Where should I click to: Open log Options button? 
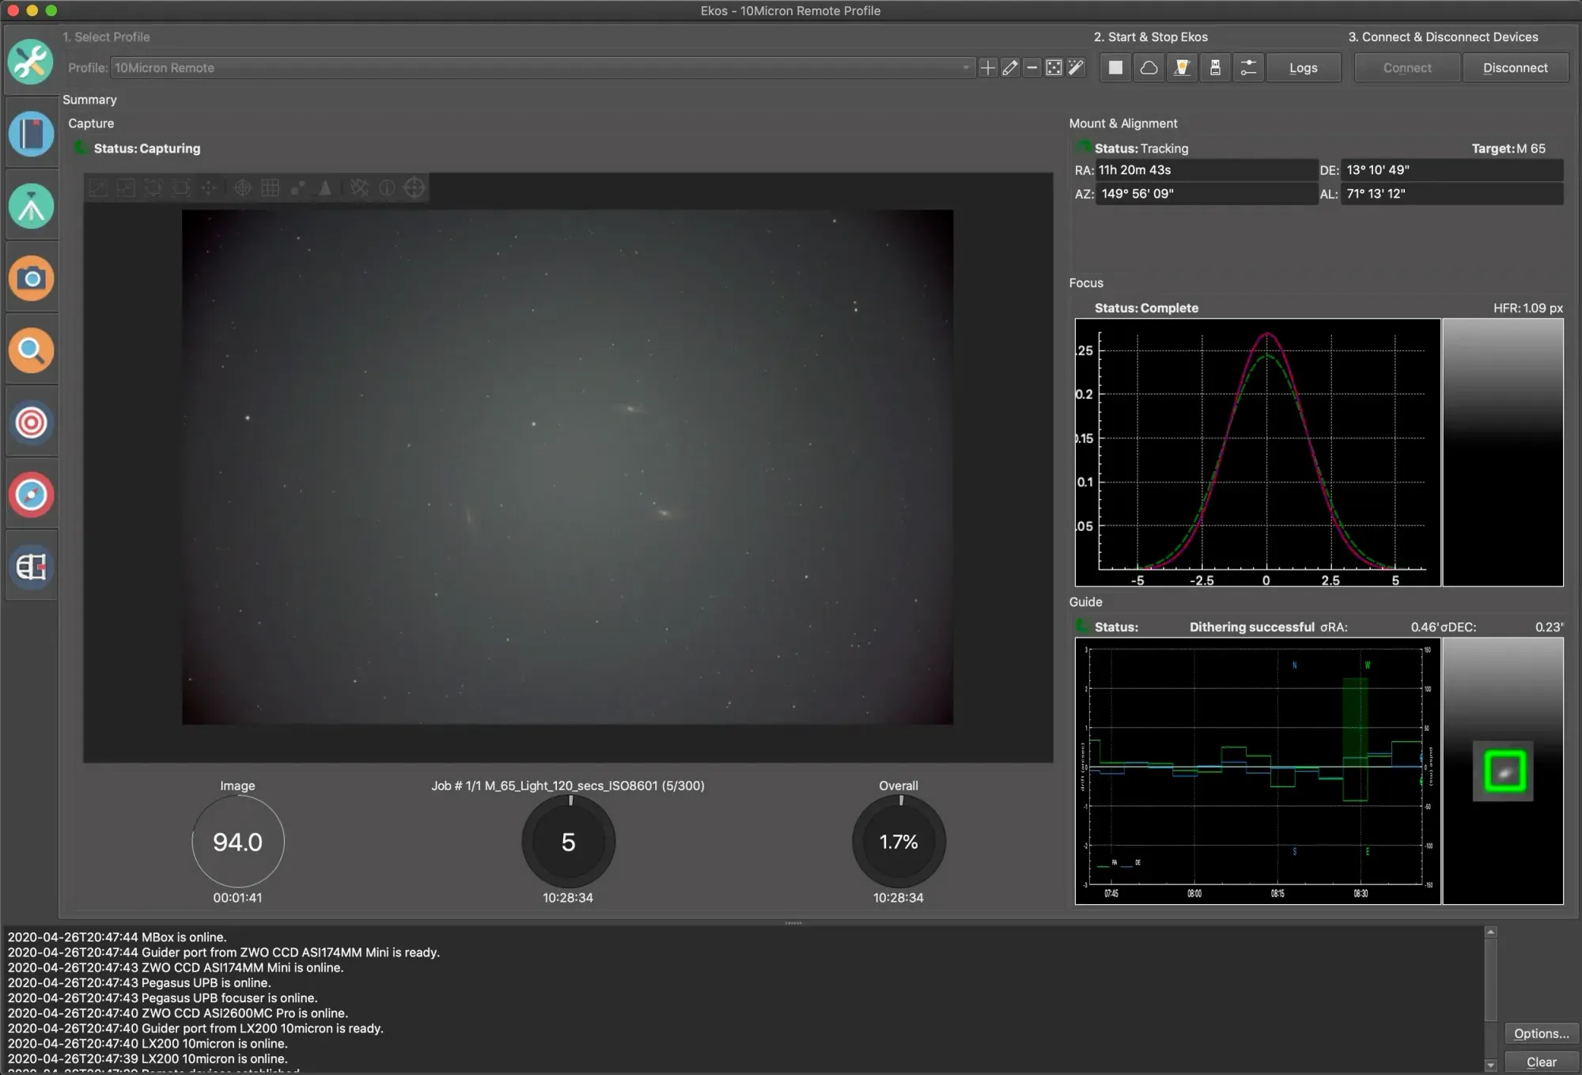click(x=1541, y=1033)
